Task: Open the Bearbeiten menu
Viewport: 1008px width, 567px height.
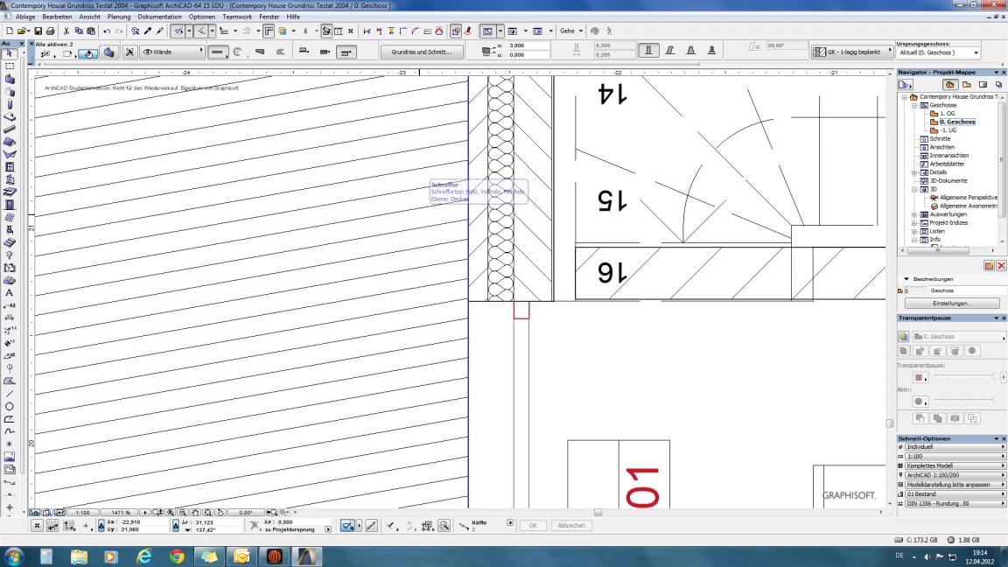Action: 57,17
